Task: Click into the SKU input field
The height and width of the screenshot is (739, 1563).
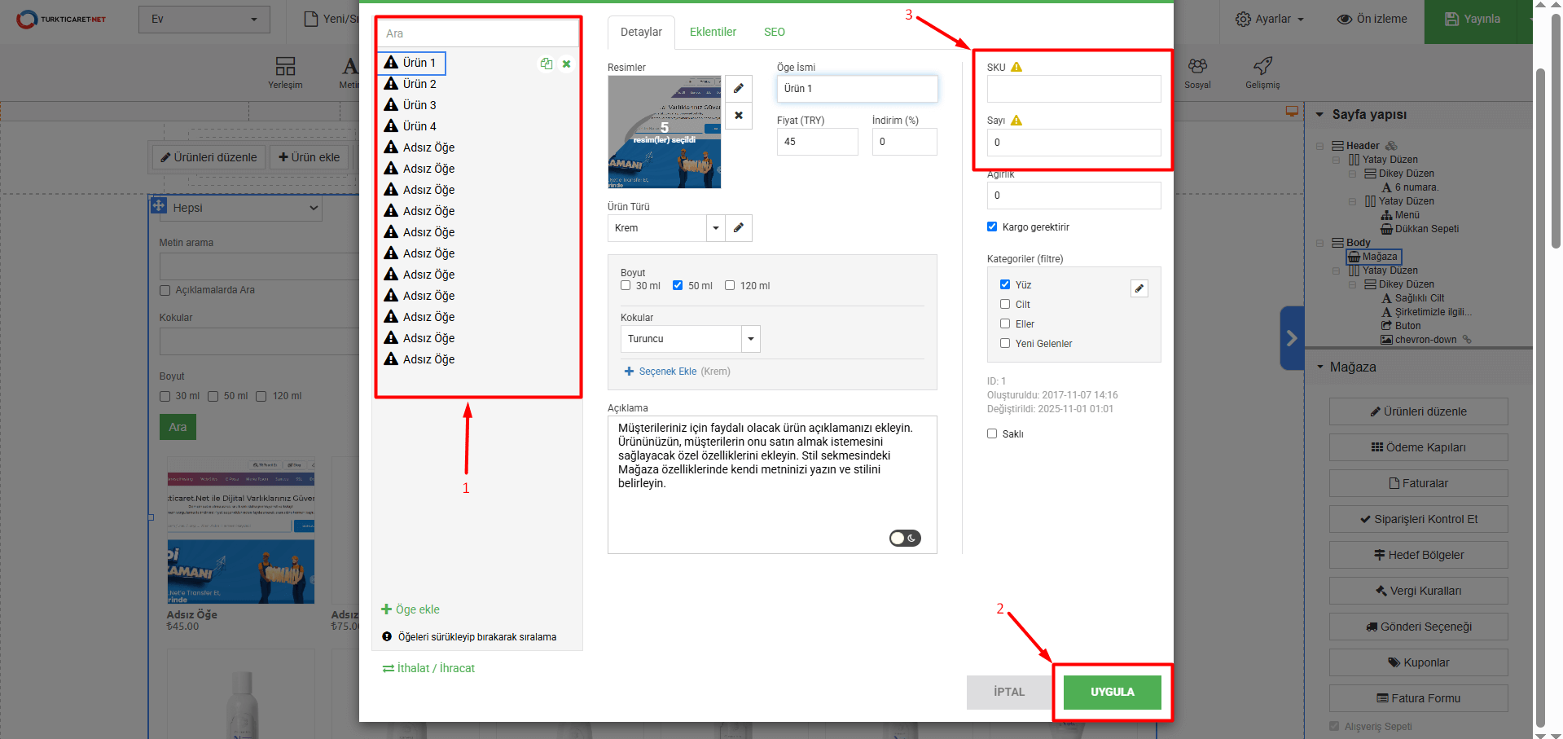Action: pyautogui.click(x=1073, y=89)
